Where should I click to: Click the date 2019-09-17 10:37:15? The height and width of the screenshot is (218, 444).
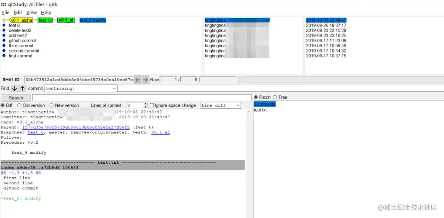click(x=326, y=56)
